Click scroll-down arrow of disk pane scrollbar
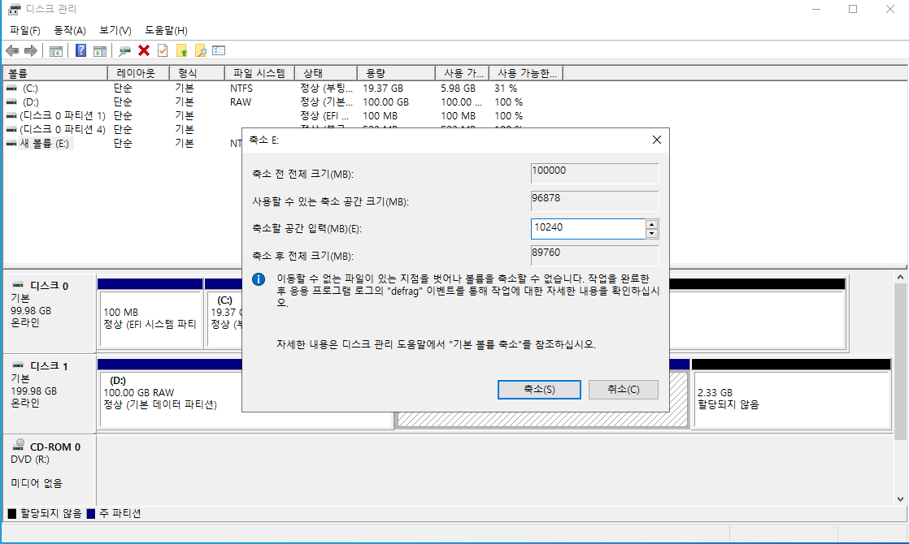 900,499
